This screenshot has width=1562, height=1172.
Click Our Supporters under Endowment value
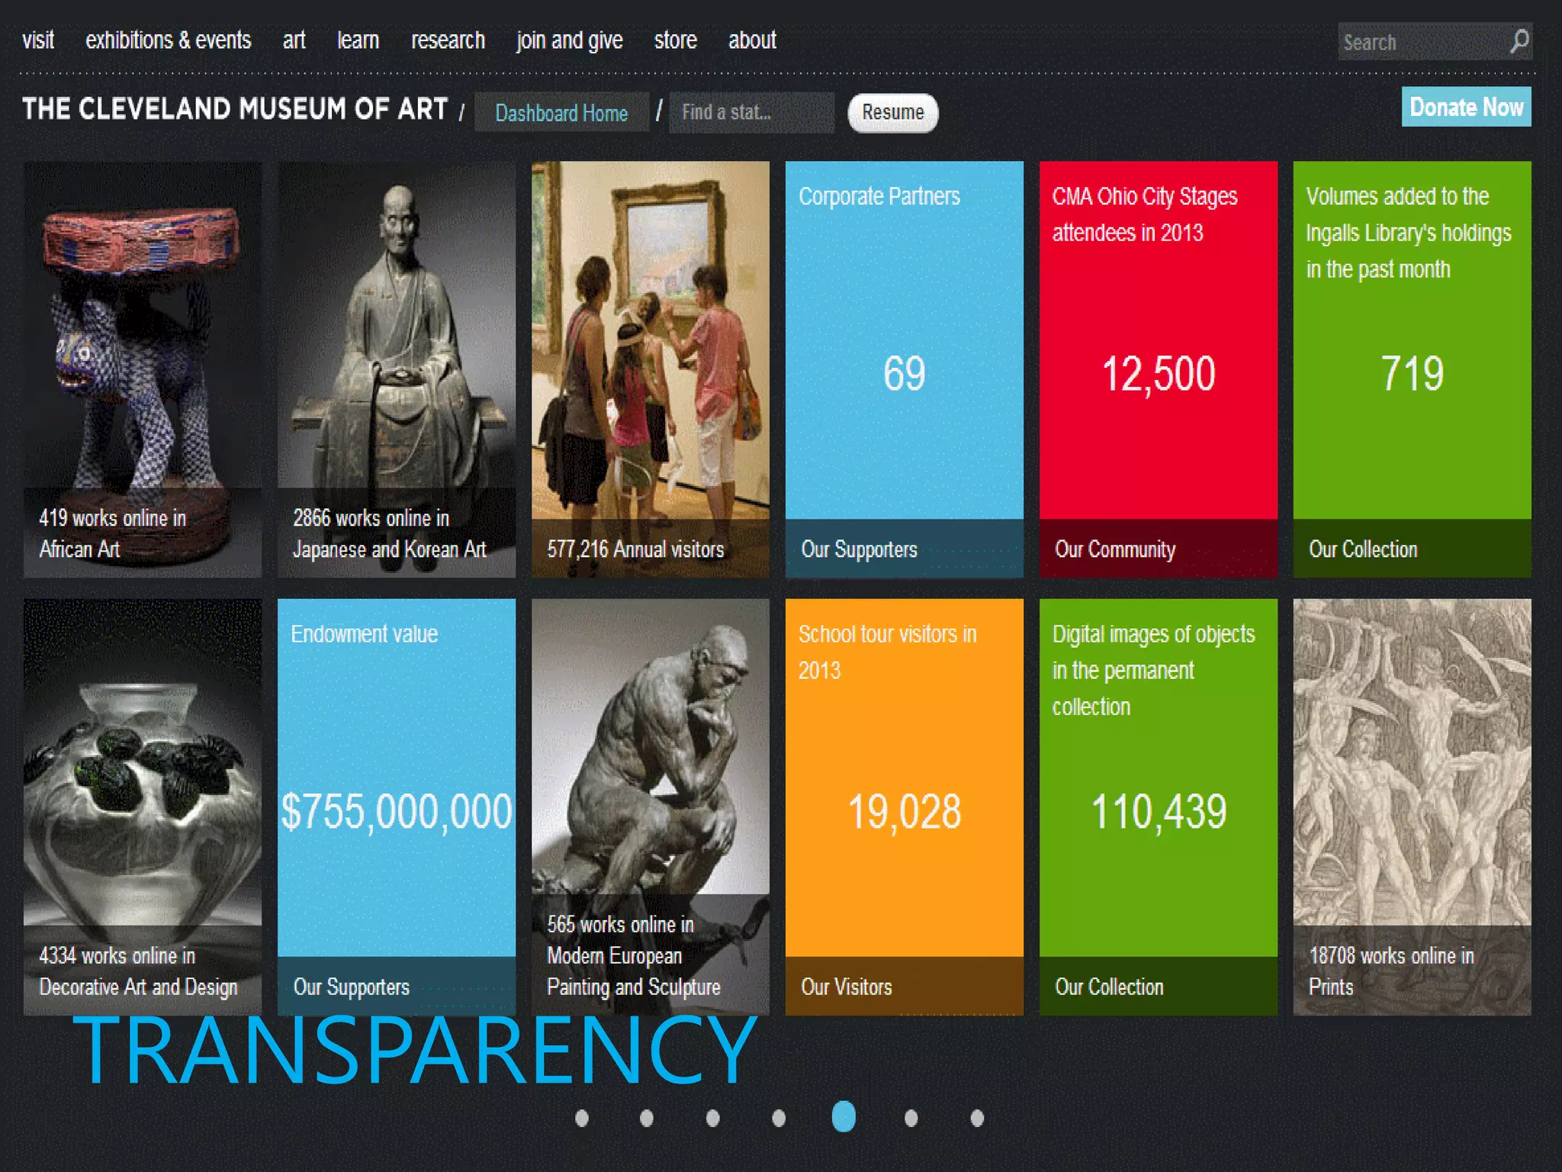pos(352,987)
